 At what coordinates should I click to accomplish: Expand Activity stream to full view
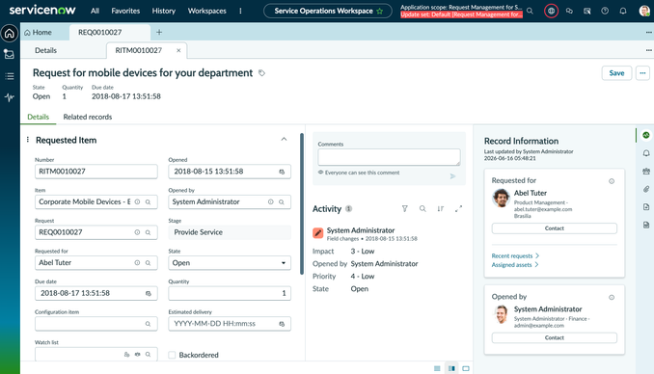coord(458,208)
